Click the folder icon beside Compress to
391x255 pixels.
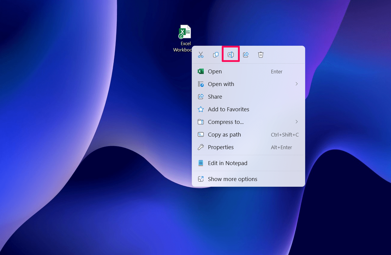(x=201, y=122)
